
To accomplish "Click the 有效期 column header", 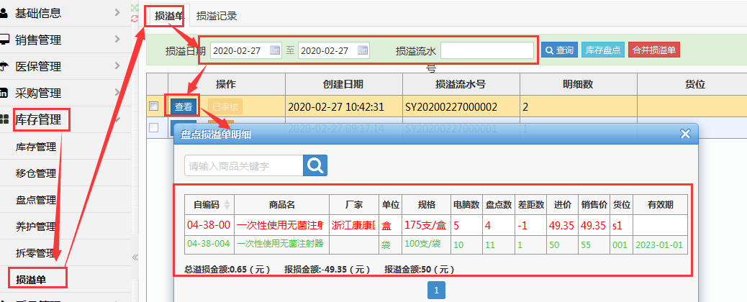I will pyautogui.click(x=661, y=205).
